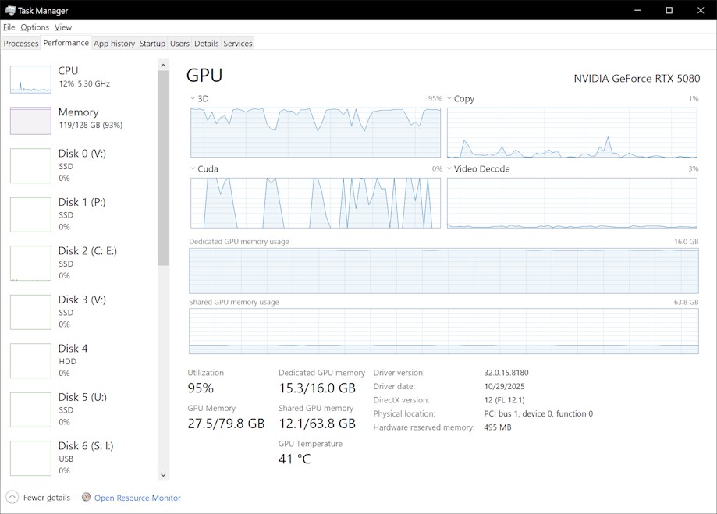Open the 3D engine graph dropdown
This screenshot has width=717, height=514.
pyautogui.click(x=193, y=98)
